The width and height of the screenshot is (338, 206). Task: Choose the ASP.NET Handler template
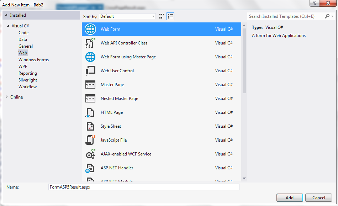point(162,168)
